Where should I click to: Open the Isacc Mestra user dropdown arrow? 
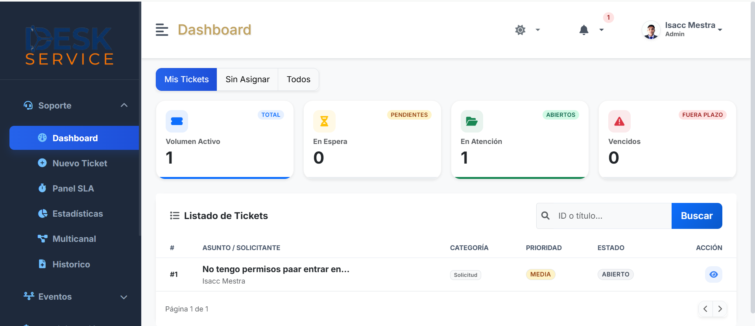point(720,30)
